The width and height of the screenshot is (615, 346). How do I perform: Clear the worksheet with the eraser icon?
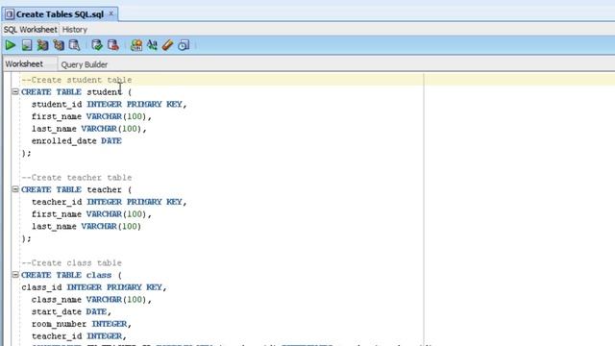(x=168, y=45)
